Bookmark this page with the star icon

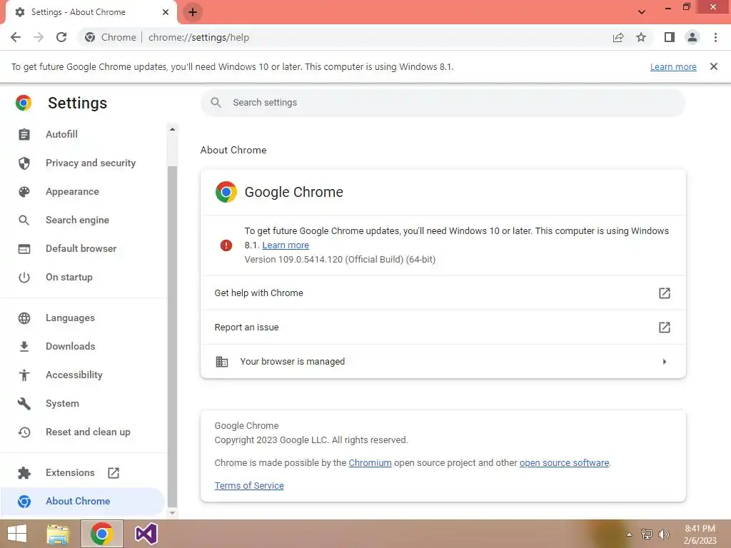point(641,37)
